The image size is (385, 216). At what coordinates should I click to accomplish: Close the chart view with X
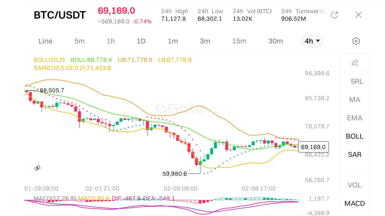coord(358,15)
